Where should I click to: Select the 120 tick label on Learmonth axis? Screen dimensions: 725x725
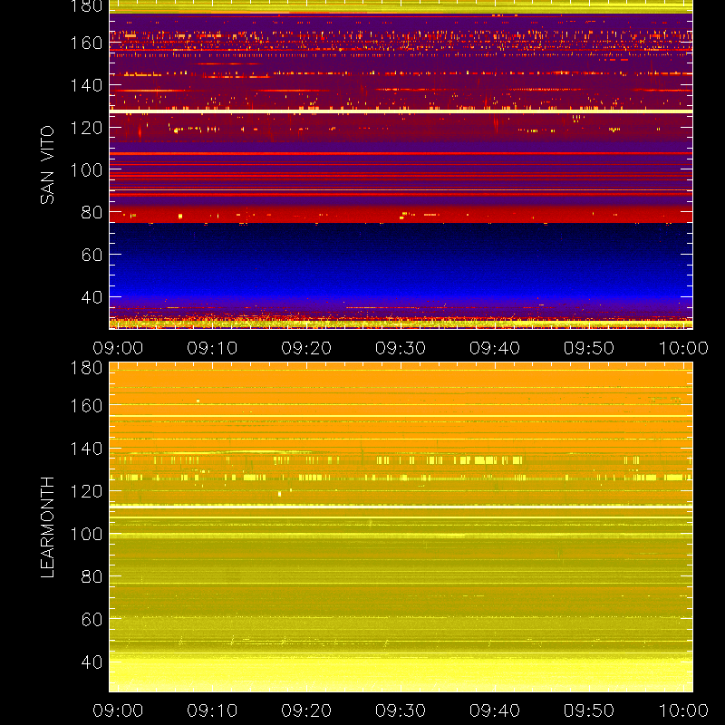click(x=86, y=491)
